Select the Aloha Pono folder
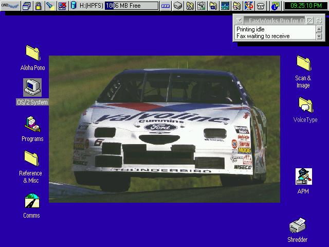329x247 pixels. click(33, 53)
